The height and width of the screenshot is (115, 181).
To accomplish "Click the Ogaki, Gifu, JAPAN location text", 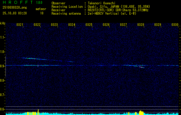I will [x=119, y=7].
